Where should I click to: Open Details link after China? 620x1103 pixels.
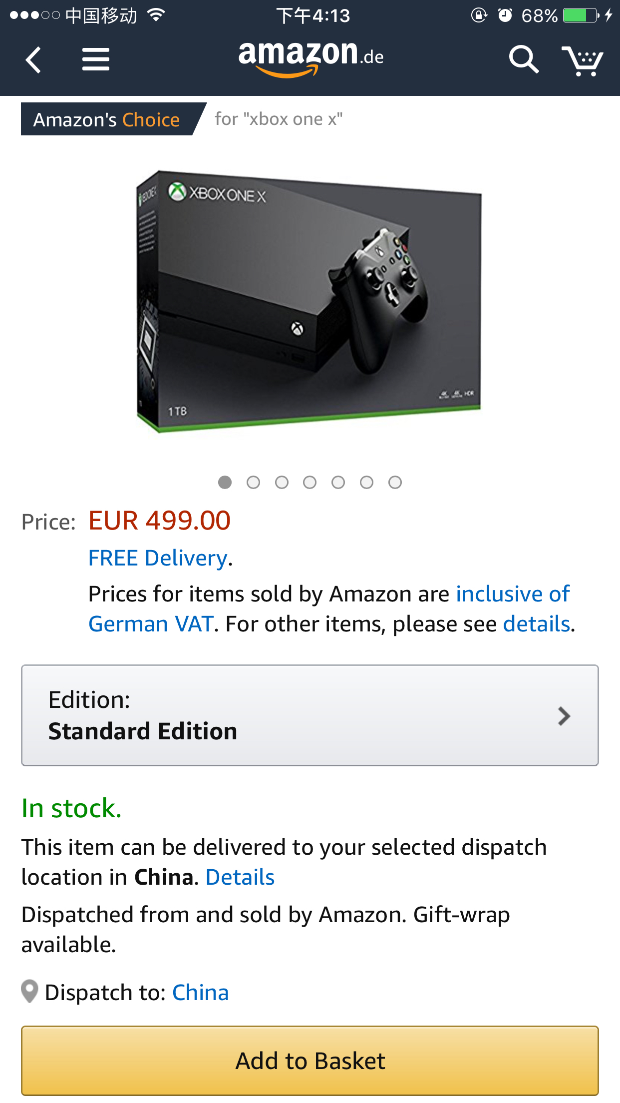(240, 877)
